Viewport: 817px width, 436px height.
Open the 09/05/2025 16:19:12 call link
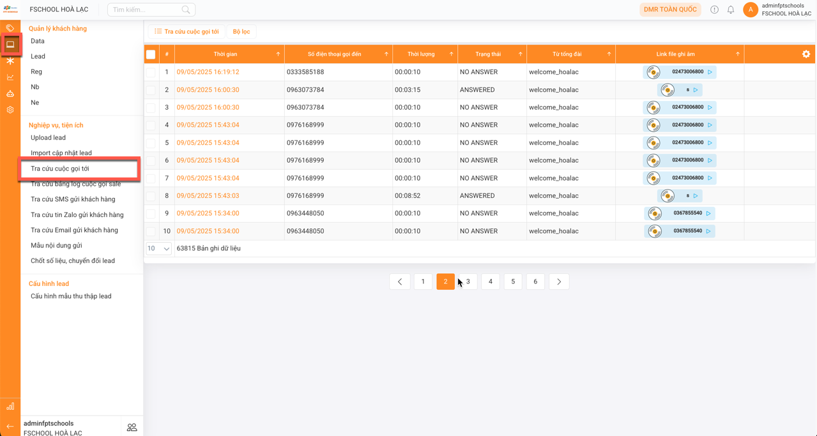point(208,72)
